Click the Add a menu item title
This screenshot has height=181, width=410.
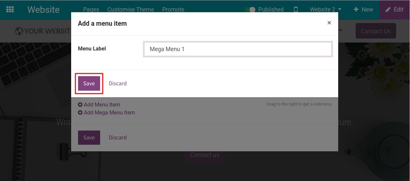pos(102,23)
